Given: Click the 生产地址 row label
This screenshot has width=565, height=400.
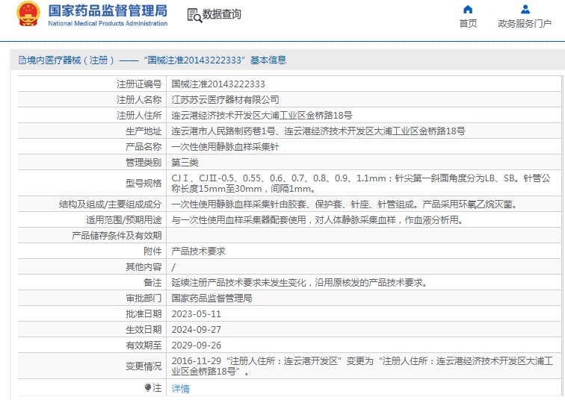Looking at the screenshot, I should [x=143, y=131].
